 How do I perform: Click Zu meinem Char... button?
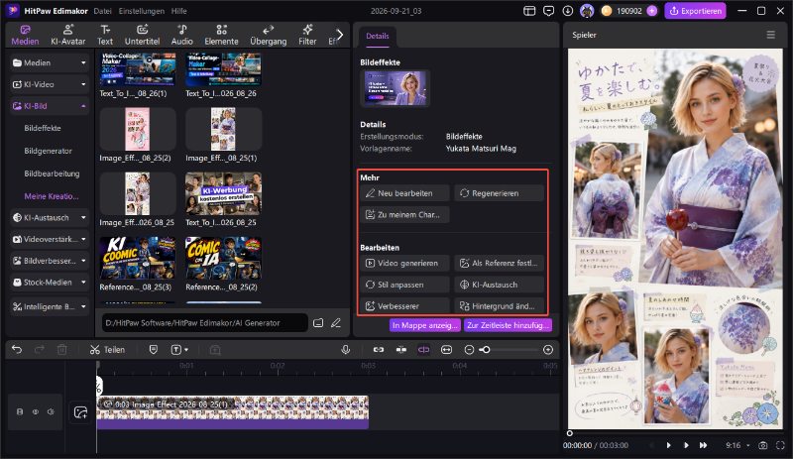click(404, 214)
